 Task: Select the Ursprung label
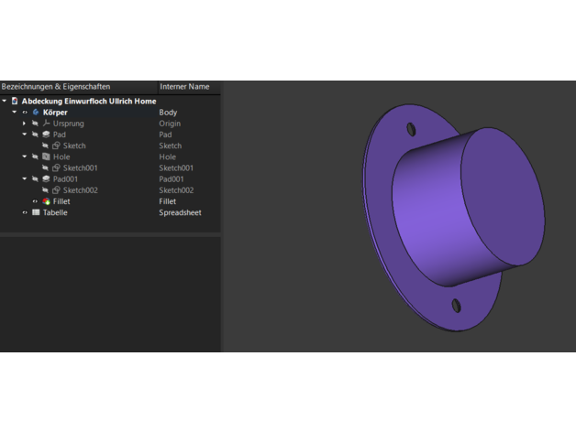pyautogui.click(x=68, y=124)
